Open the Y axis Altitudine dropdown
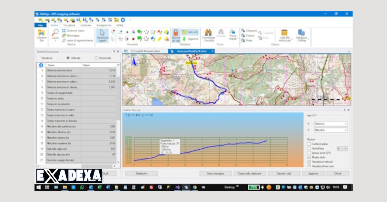Viewport: 387px width, 202px height. (345, 130)
